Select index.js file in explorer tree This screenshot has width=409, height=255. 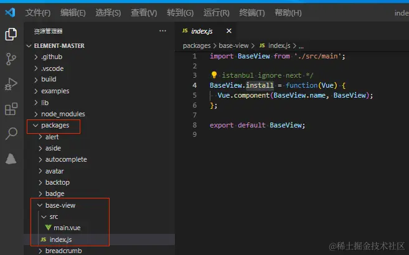(60, 239)
